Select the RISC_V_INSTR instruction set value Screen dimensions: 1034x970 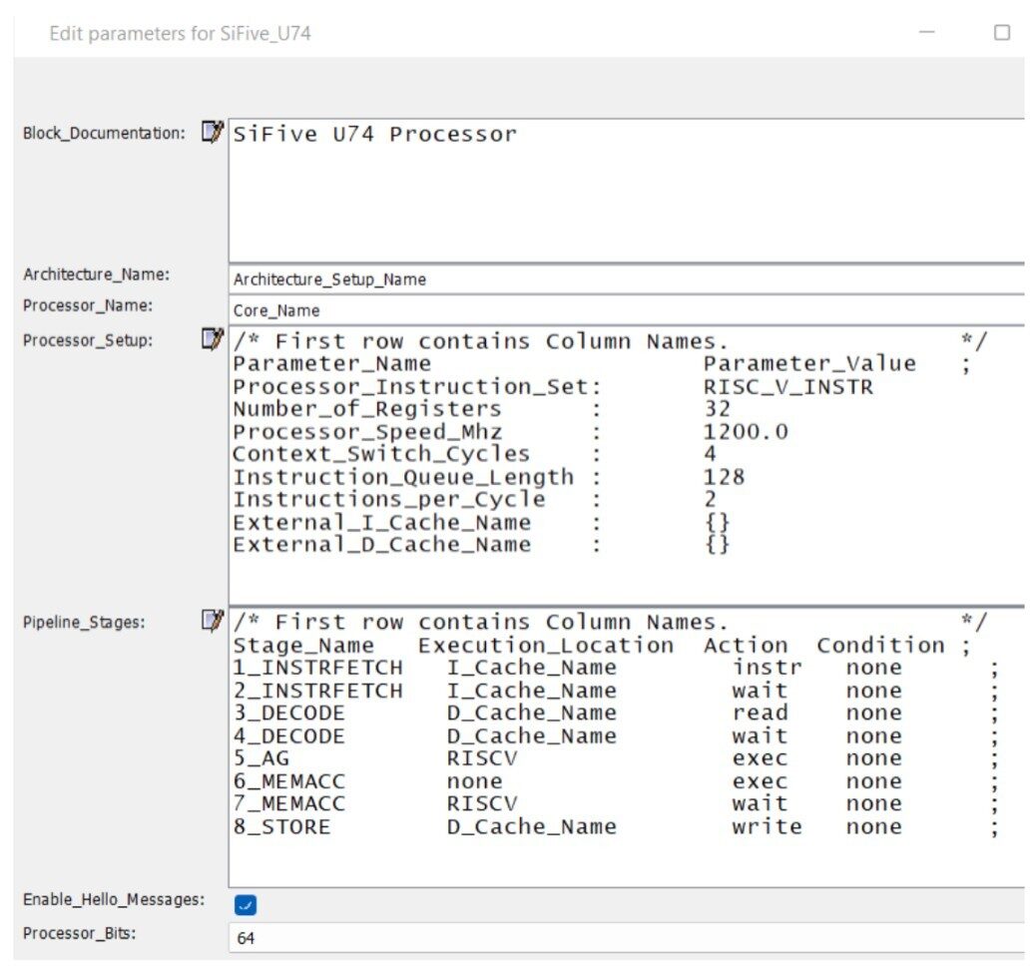787,387
